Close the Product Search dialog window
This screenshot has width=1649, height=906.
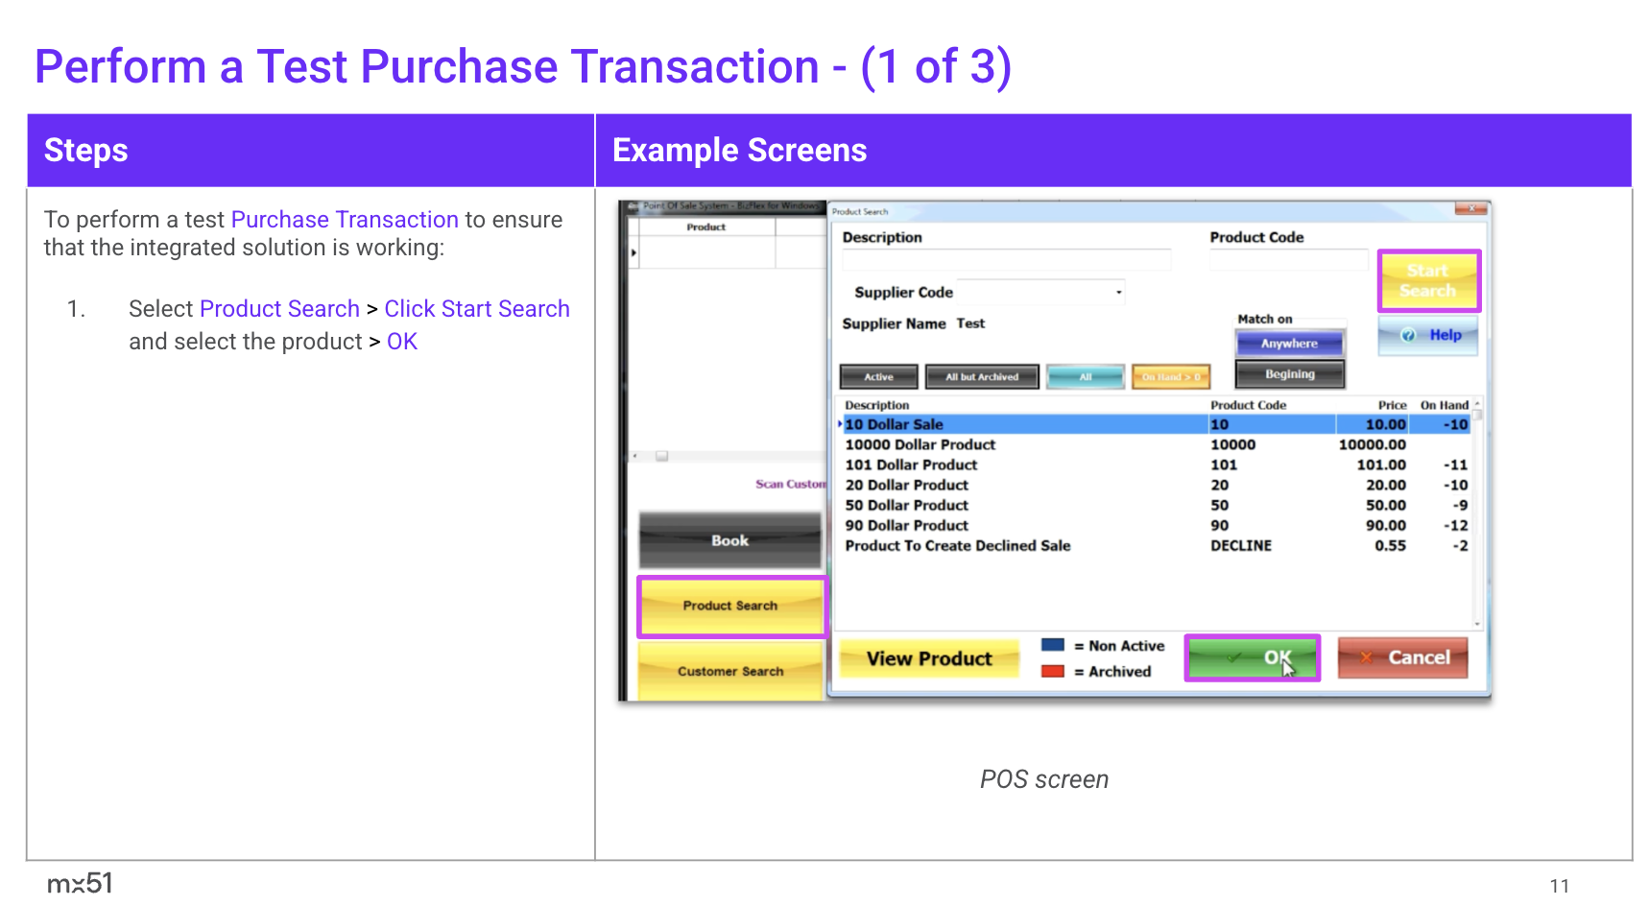pos(1470,209)
